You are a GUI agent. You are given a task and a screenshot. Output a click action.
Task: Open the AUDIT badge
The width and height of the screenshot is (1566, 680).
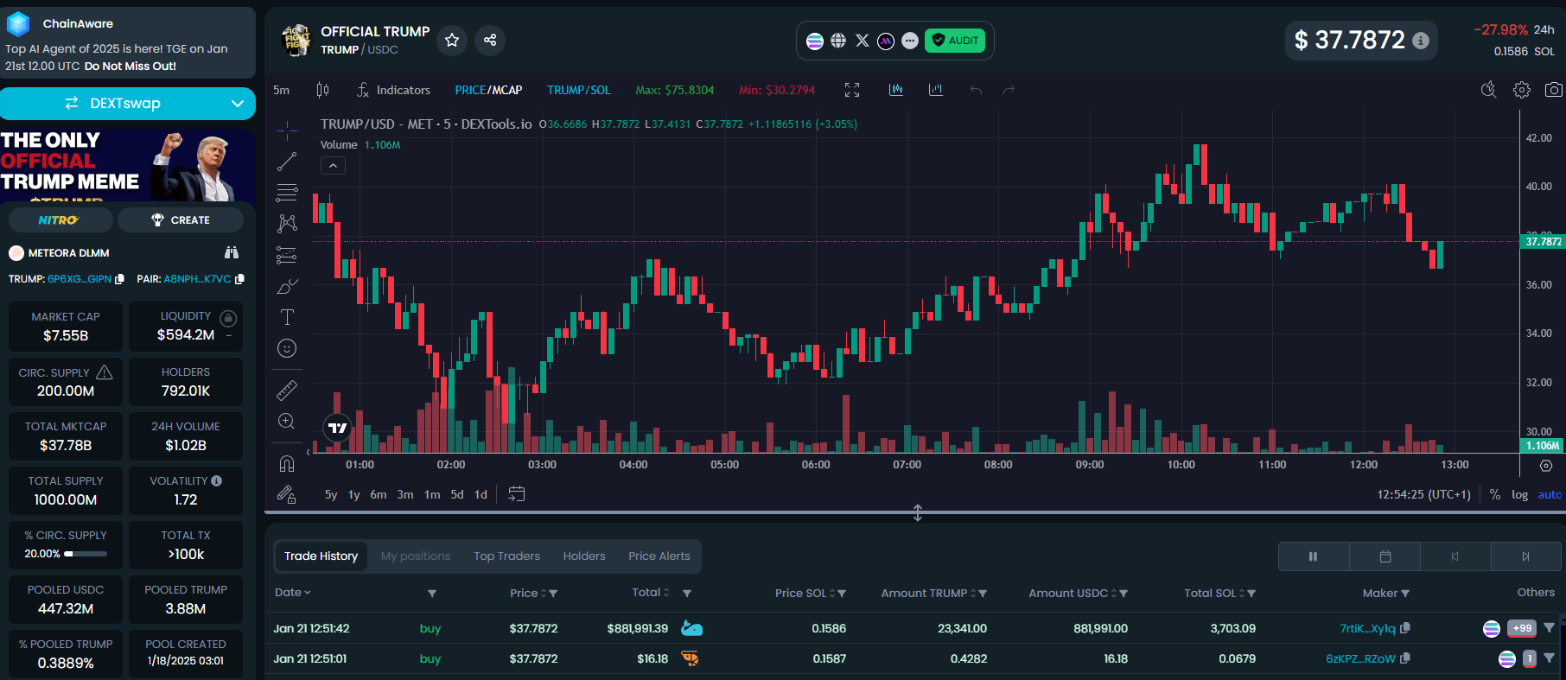(x=955, y=41)
